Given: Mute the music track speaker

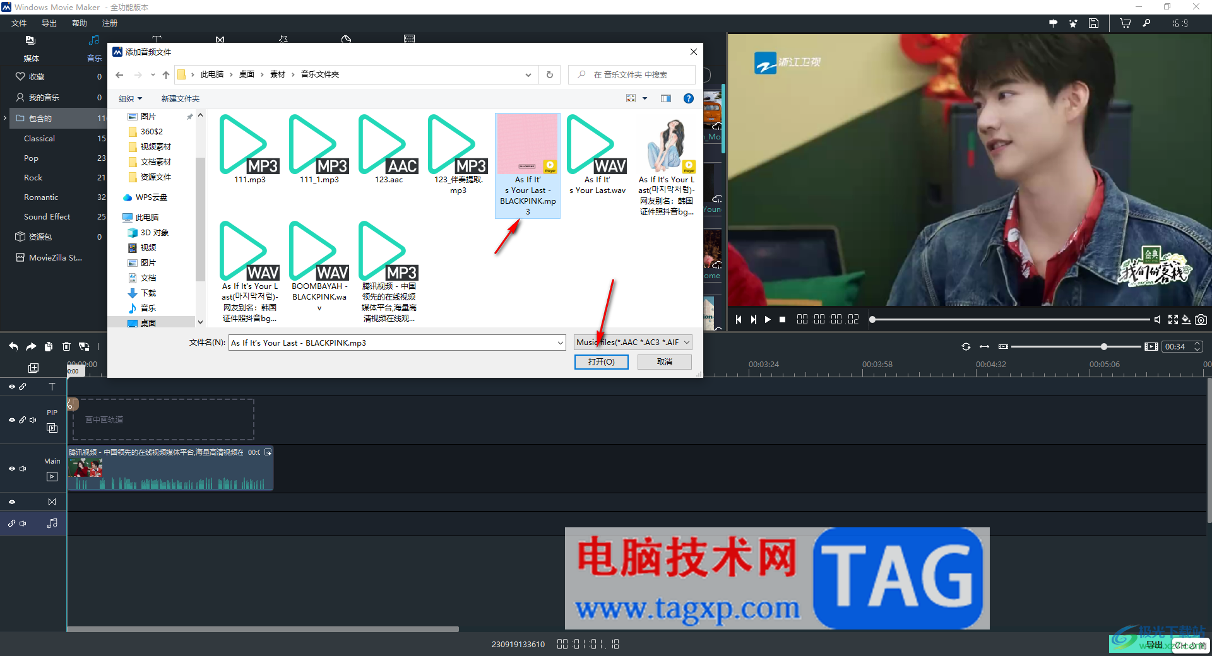Looking at the screenshot, I should [23, 524].
